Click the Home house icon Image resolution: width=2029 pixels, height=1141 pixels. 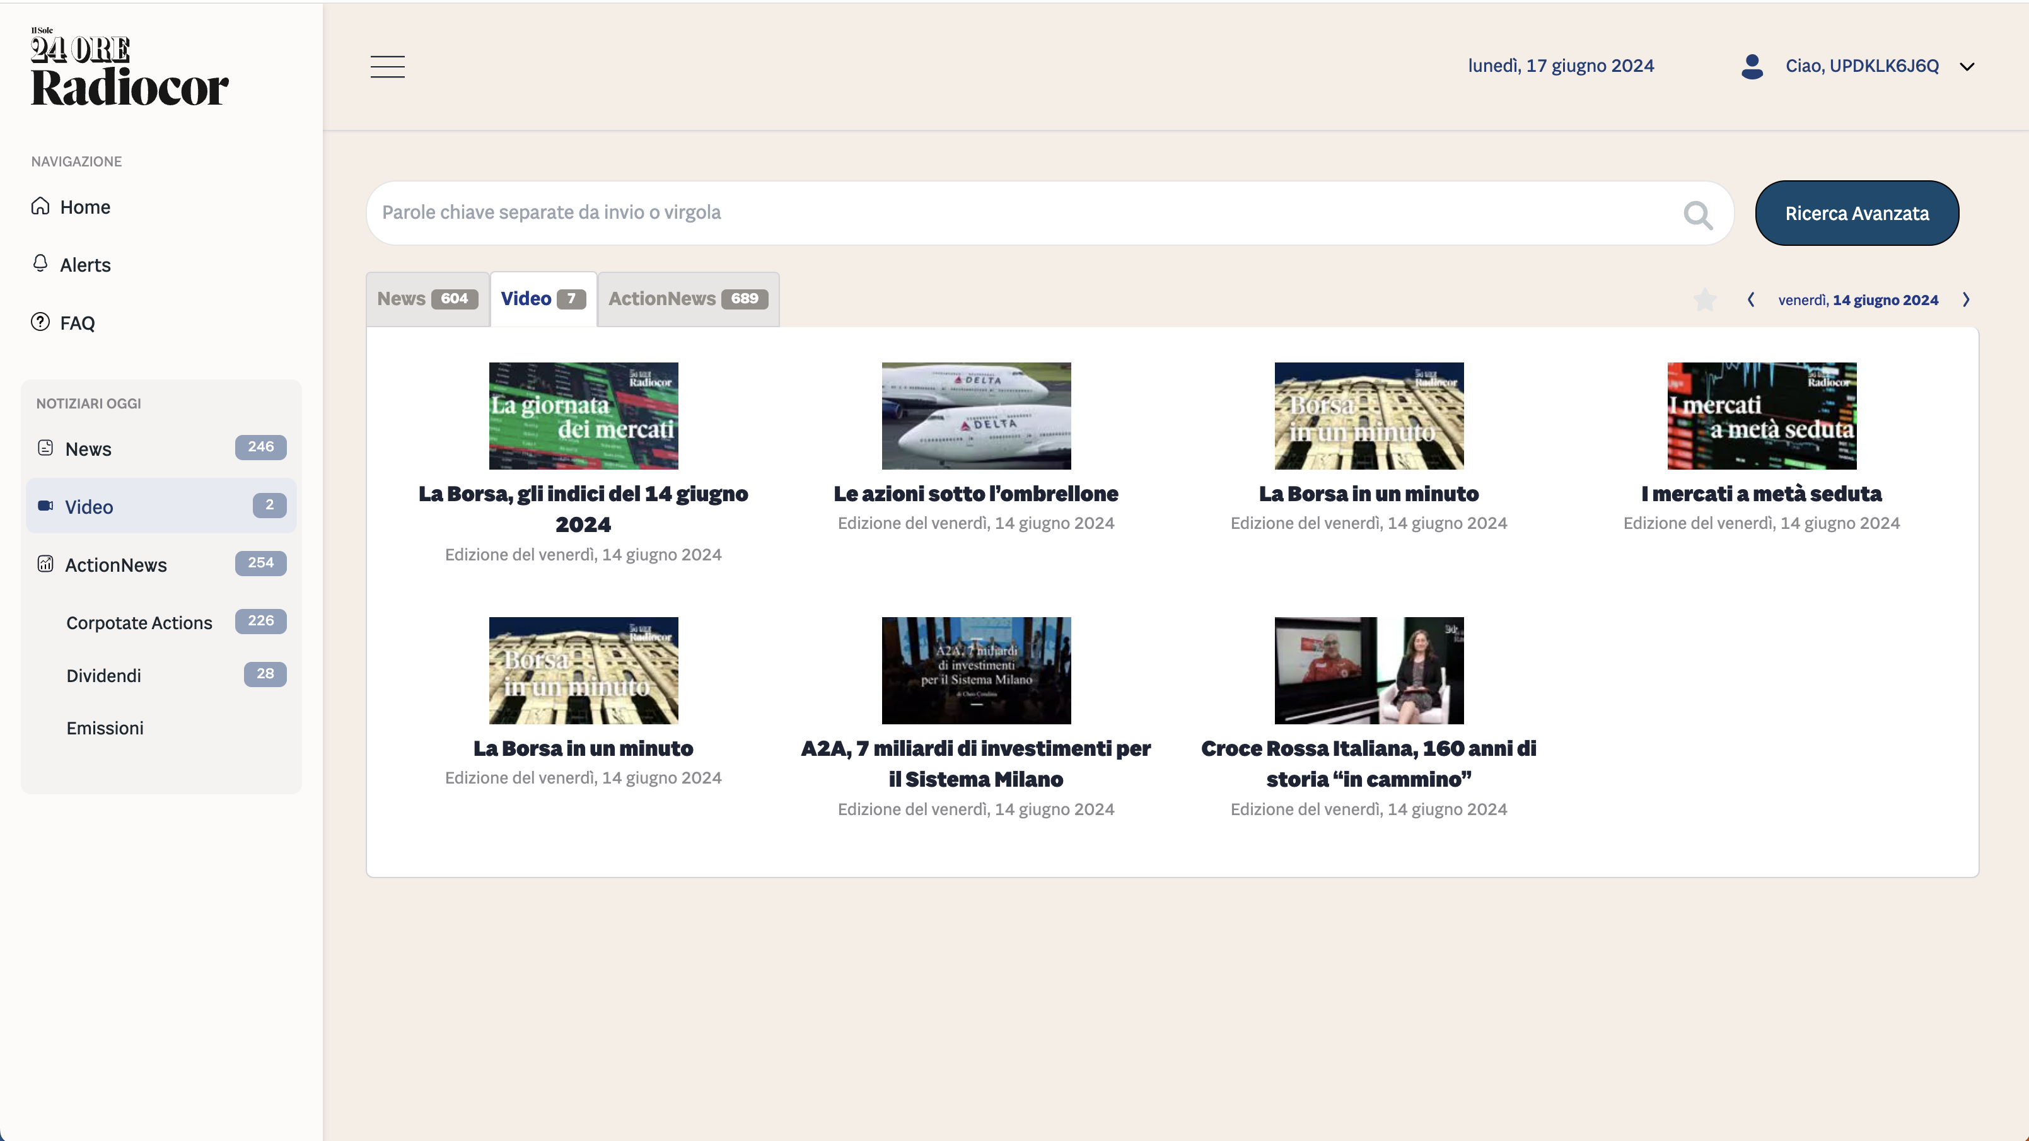click(40, 206)
